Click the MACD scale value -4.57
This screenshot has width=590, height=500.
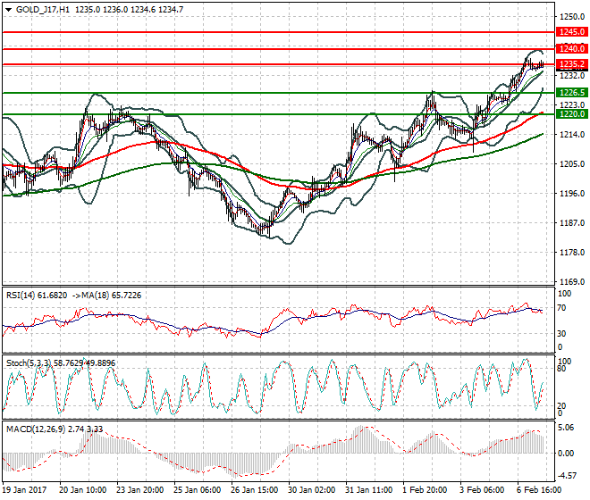(x=567, y=476)
